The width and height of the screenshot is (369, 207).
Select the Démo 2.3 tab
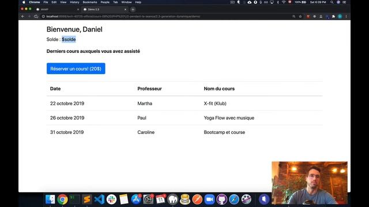click(x=104, y=9)
